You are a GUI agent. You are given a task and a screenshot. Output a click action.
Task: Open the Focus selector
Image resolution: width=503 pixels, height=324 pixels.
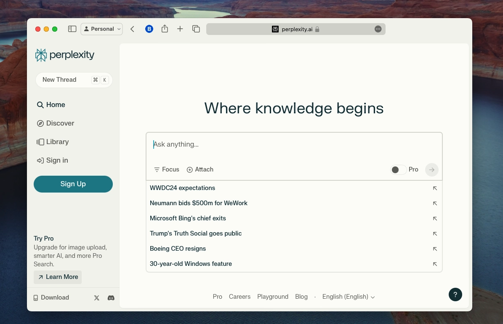[x=167, y=169]
